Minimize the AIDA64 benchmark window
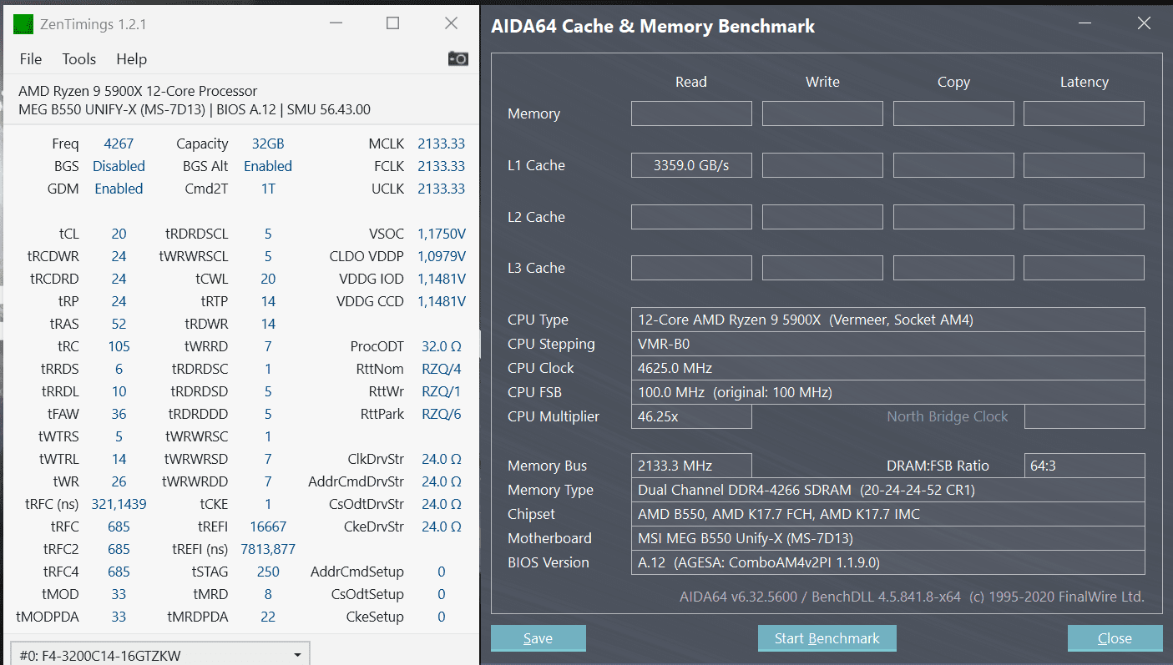Screen dimensions: 1173x665 pos(1084,24)
